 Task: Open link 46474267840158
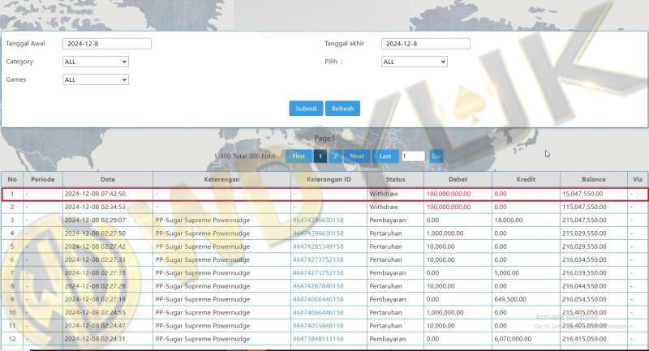pos(318,286)
